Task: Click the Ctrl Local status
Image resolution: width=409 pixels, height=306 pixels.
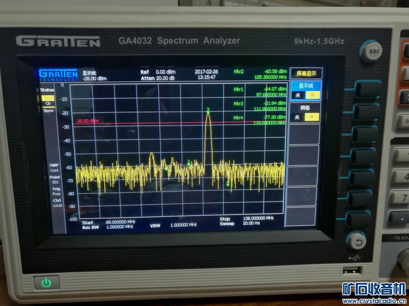Action: (58, 203)
